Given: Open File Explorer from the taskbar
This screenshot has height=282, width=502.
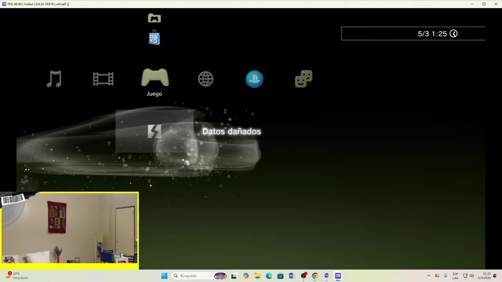Looking at the screenshot, I should 257,276.
